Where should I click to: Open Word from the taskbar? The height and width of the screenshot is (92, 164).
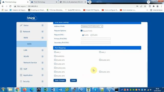pyautogui.click(x=53, y=90)
